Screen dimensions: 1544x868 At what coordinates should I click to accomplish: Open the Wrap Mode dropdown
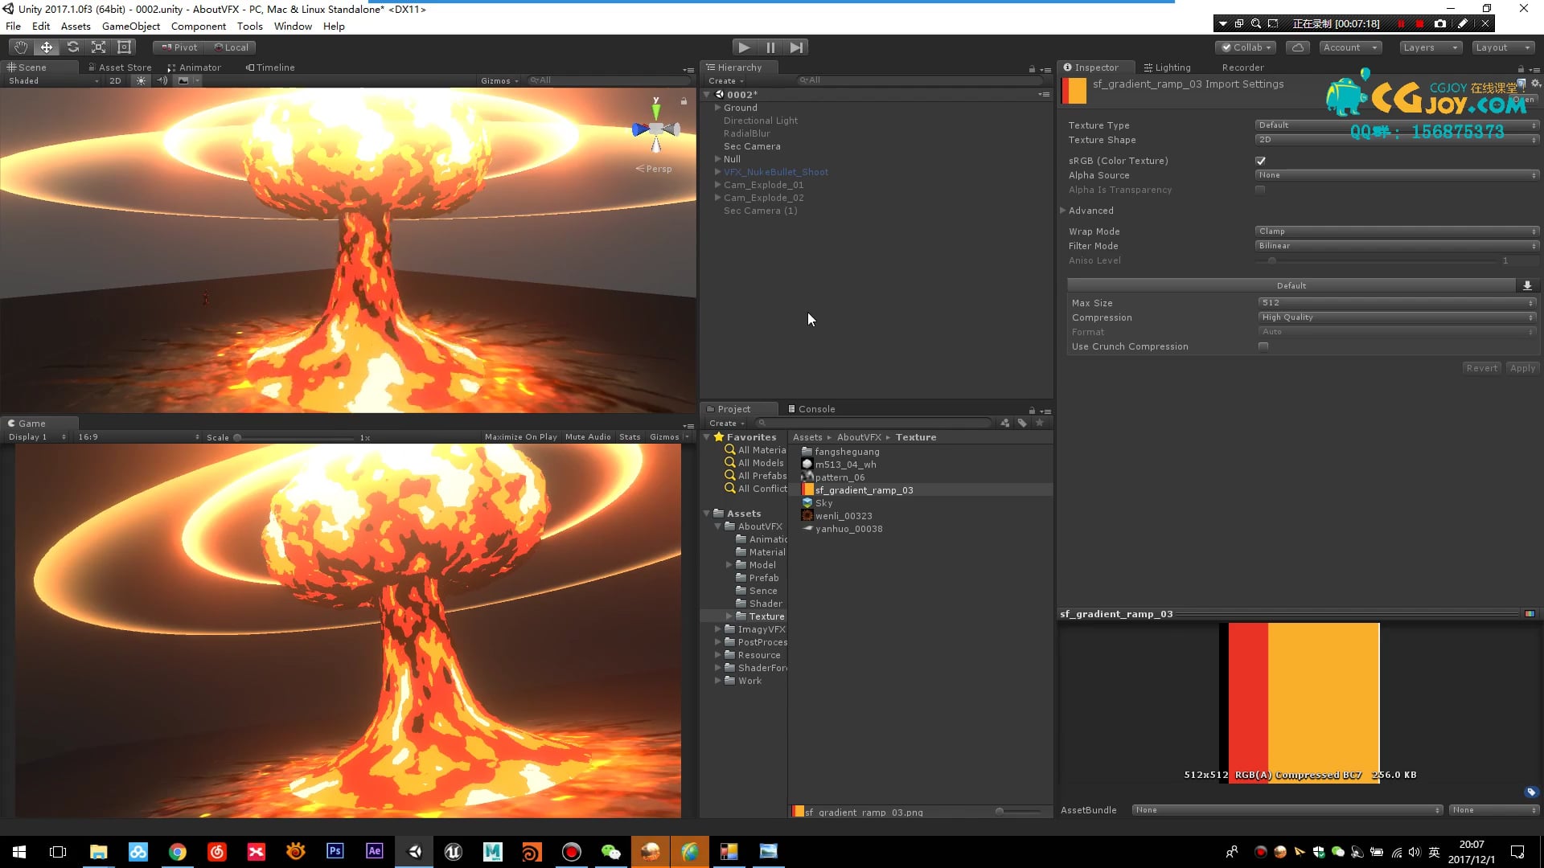(x=1395, y=231)
